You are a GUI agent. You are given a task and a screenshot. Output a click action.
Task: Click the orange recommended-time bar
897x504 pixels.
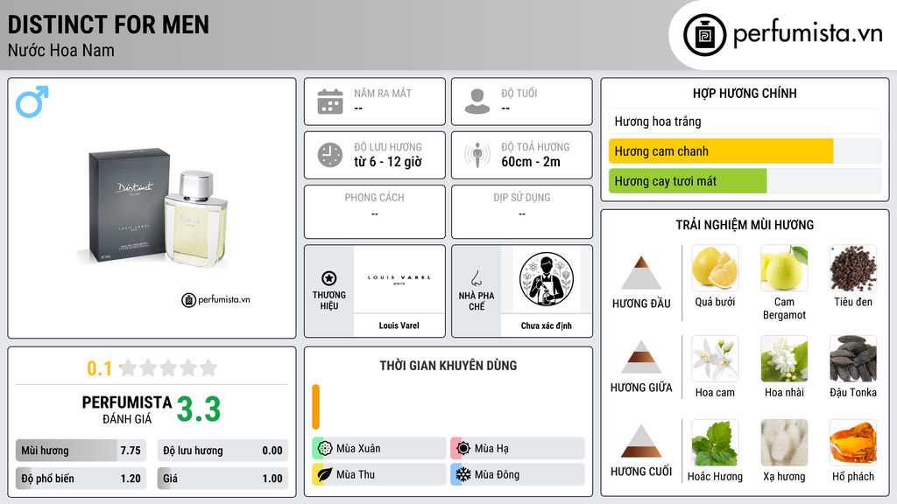pyautogui.click(x=315, y=407)
